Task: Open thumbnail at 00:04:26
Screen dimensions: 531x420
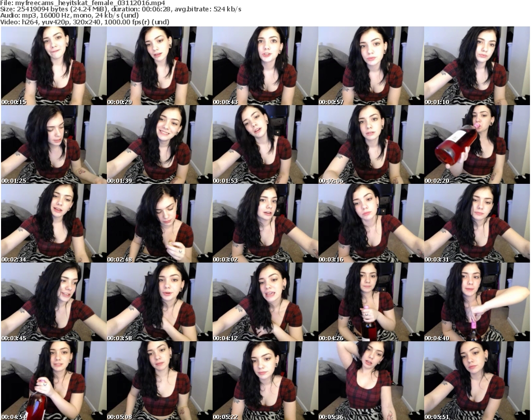Action: 371,302
